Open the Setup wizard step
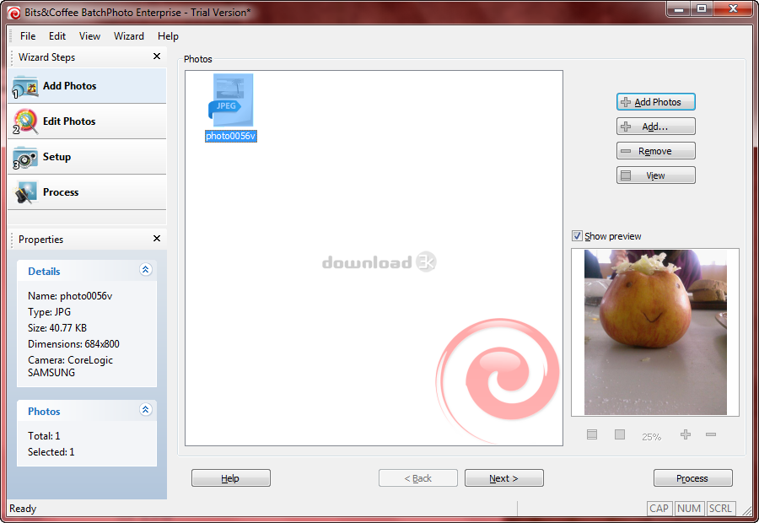759x523 pixels. 87,157
